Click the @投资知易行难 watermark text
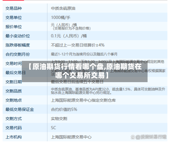Viewport: 170px width, 143px height. tap(151, 137)
